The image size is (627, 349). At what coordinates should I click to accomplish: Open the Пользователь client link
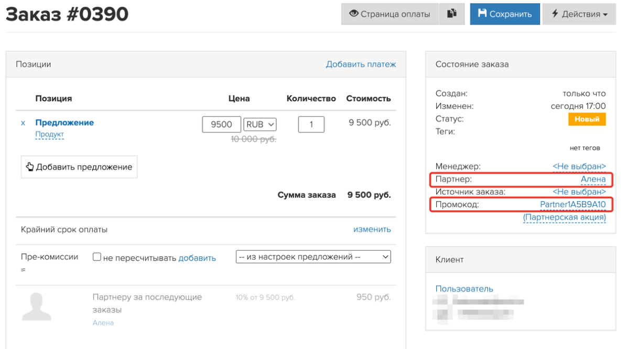464,289
